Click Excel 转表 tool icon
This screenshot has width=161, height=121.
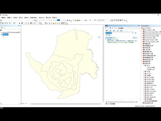click(147, 67)
